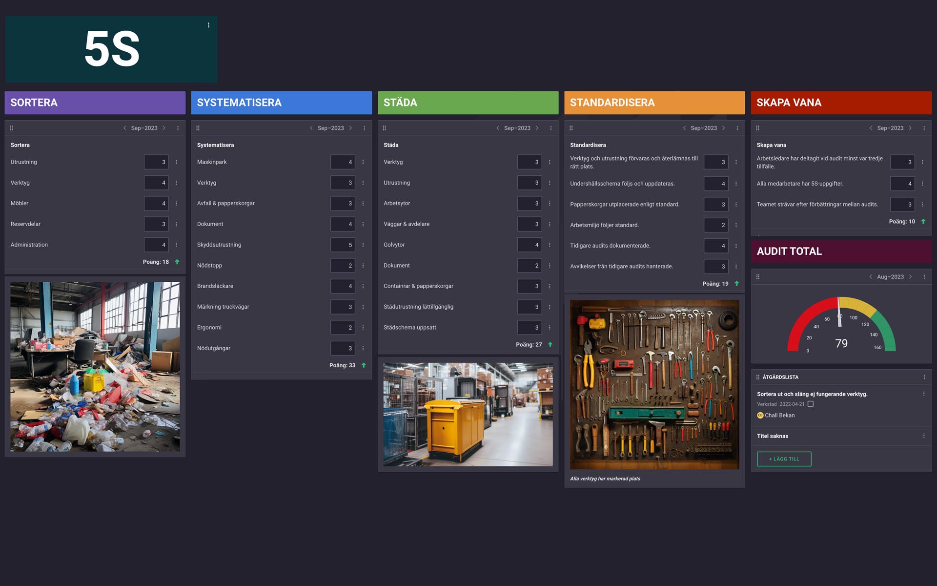Open the menu for the Titel saknas action item
Screen dimensions: 937x586
coord(923,436)
